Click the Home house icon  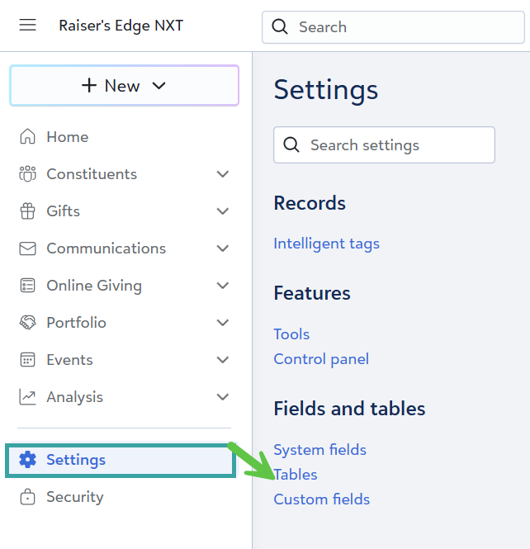[x=28, y=137]
